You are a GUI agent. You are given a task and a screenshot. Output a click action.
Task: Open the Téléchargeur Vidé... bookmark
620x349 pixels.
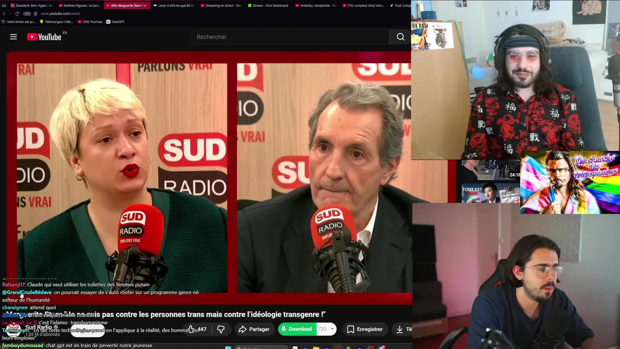56,22
